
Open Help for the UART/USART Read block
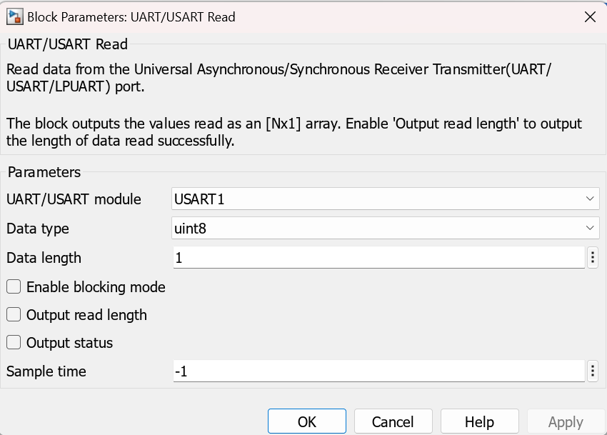[479, 421]
